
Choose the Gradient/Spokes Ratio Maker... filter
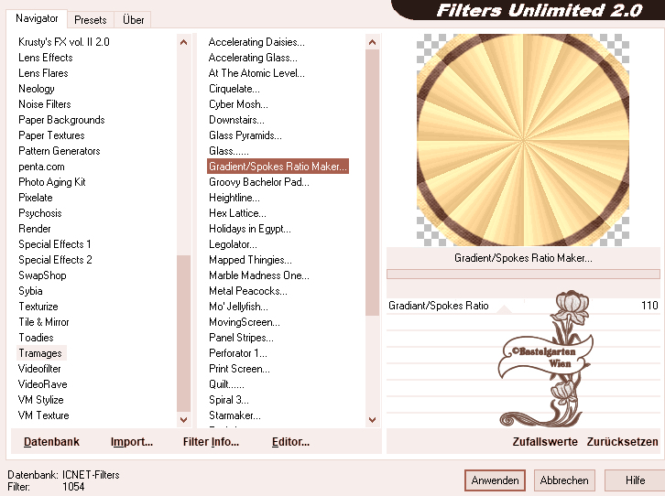(x=278, y=167)
